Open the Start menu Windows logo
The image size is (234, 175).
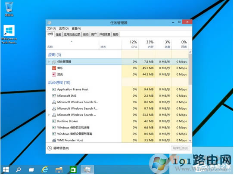[x=6, y=170]
